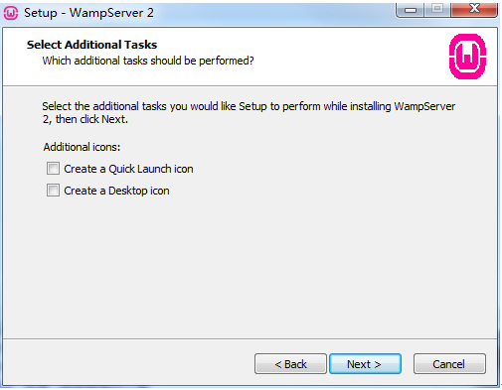Click the 'Create a Quick Launch icon' label text
502x390 pixels.
(x=128, y=169)
